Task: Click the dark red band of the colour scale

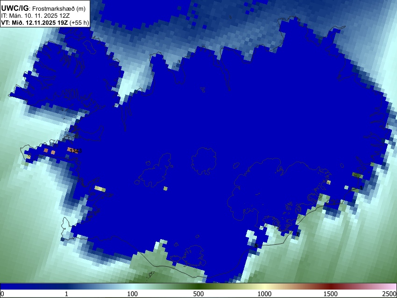Action: click(330, 286)
